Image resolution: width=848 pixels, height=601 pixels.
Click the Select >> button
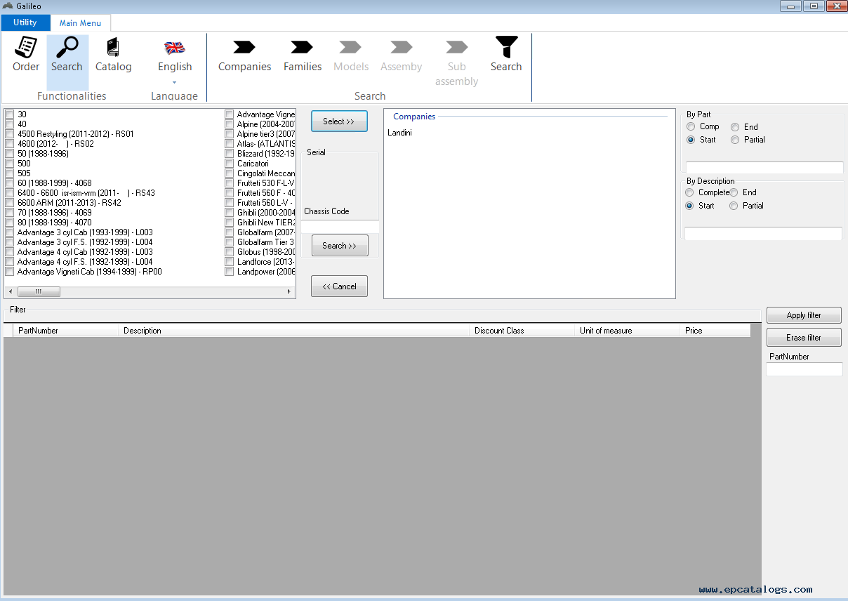point(339,121)
